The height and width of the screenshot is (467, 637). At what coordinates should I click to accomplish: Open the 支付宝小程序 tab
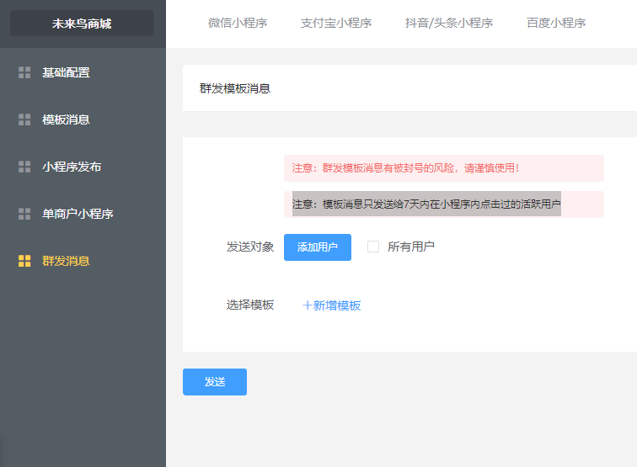[335, 23]
